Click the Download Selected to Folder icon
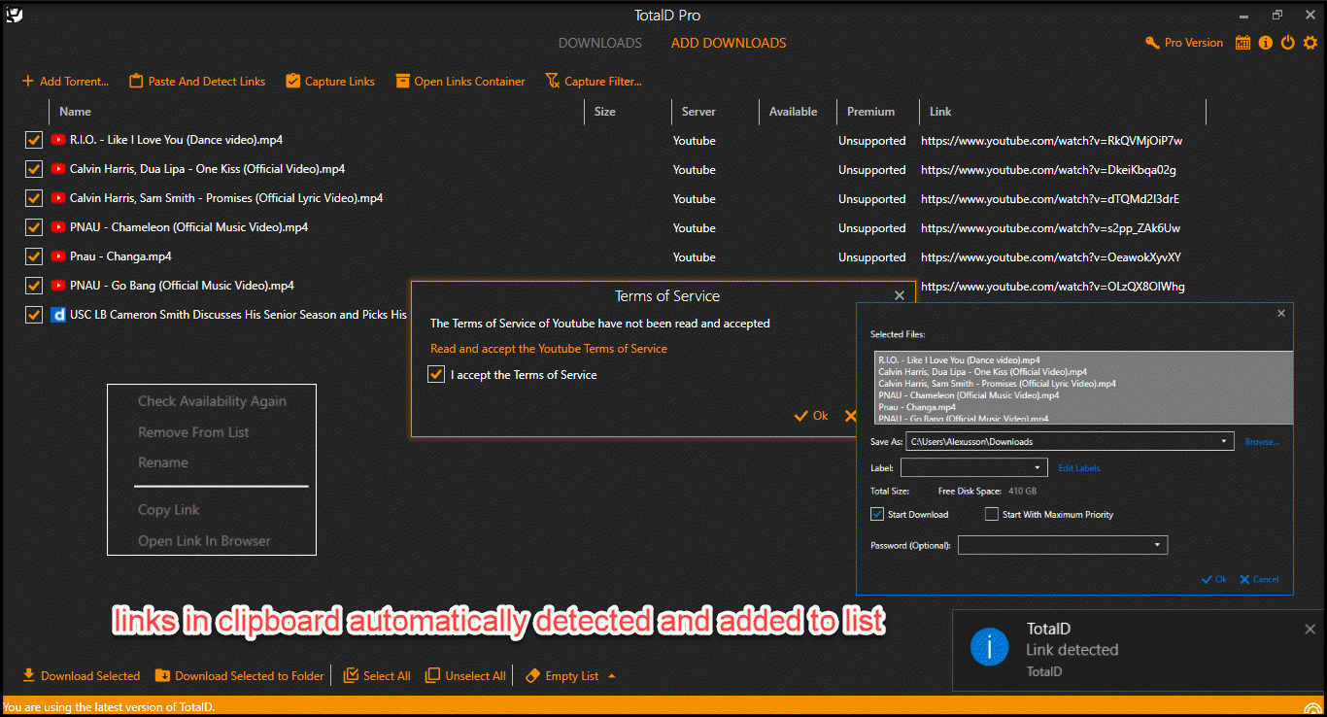Image resolution: width=1327 pixels, height=717 pixels. click(163, 675)
